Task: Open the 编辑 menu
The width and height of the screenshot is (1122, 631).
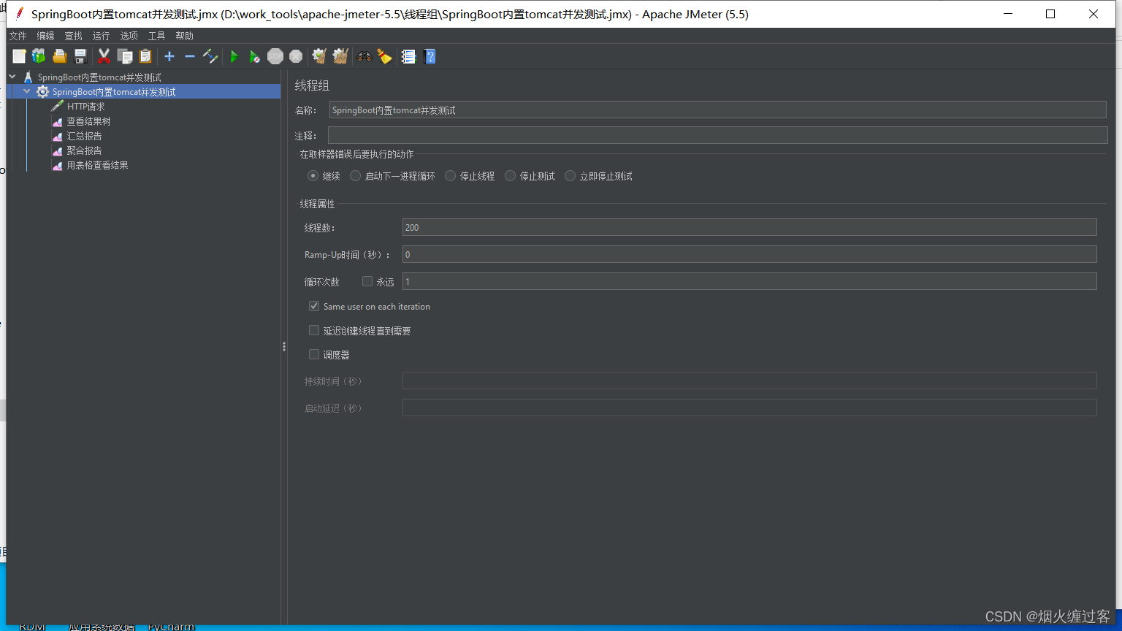Action: coord(46,36)
